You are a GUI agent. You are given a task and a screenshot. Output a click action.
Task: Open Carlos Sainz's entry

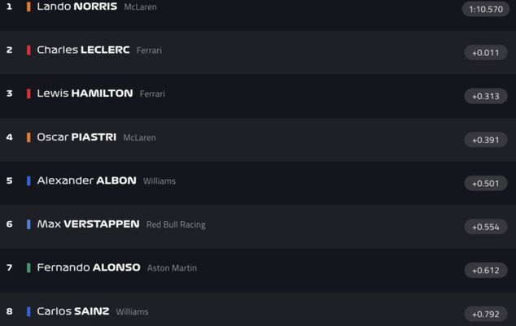[258, 309]
